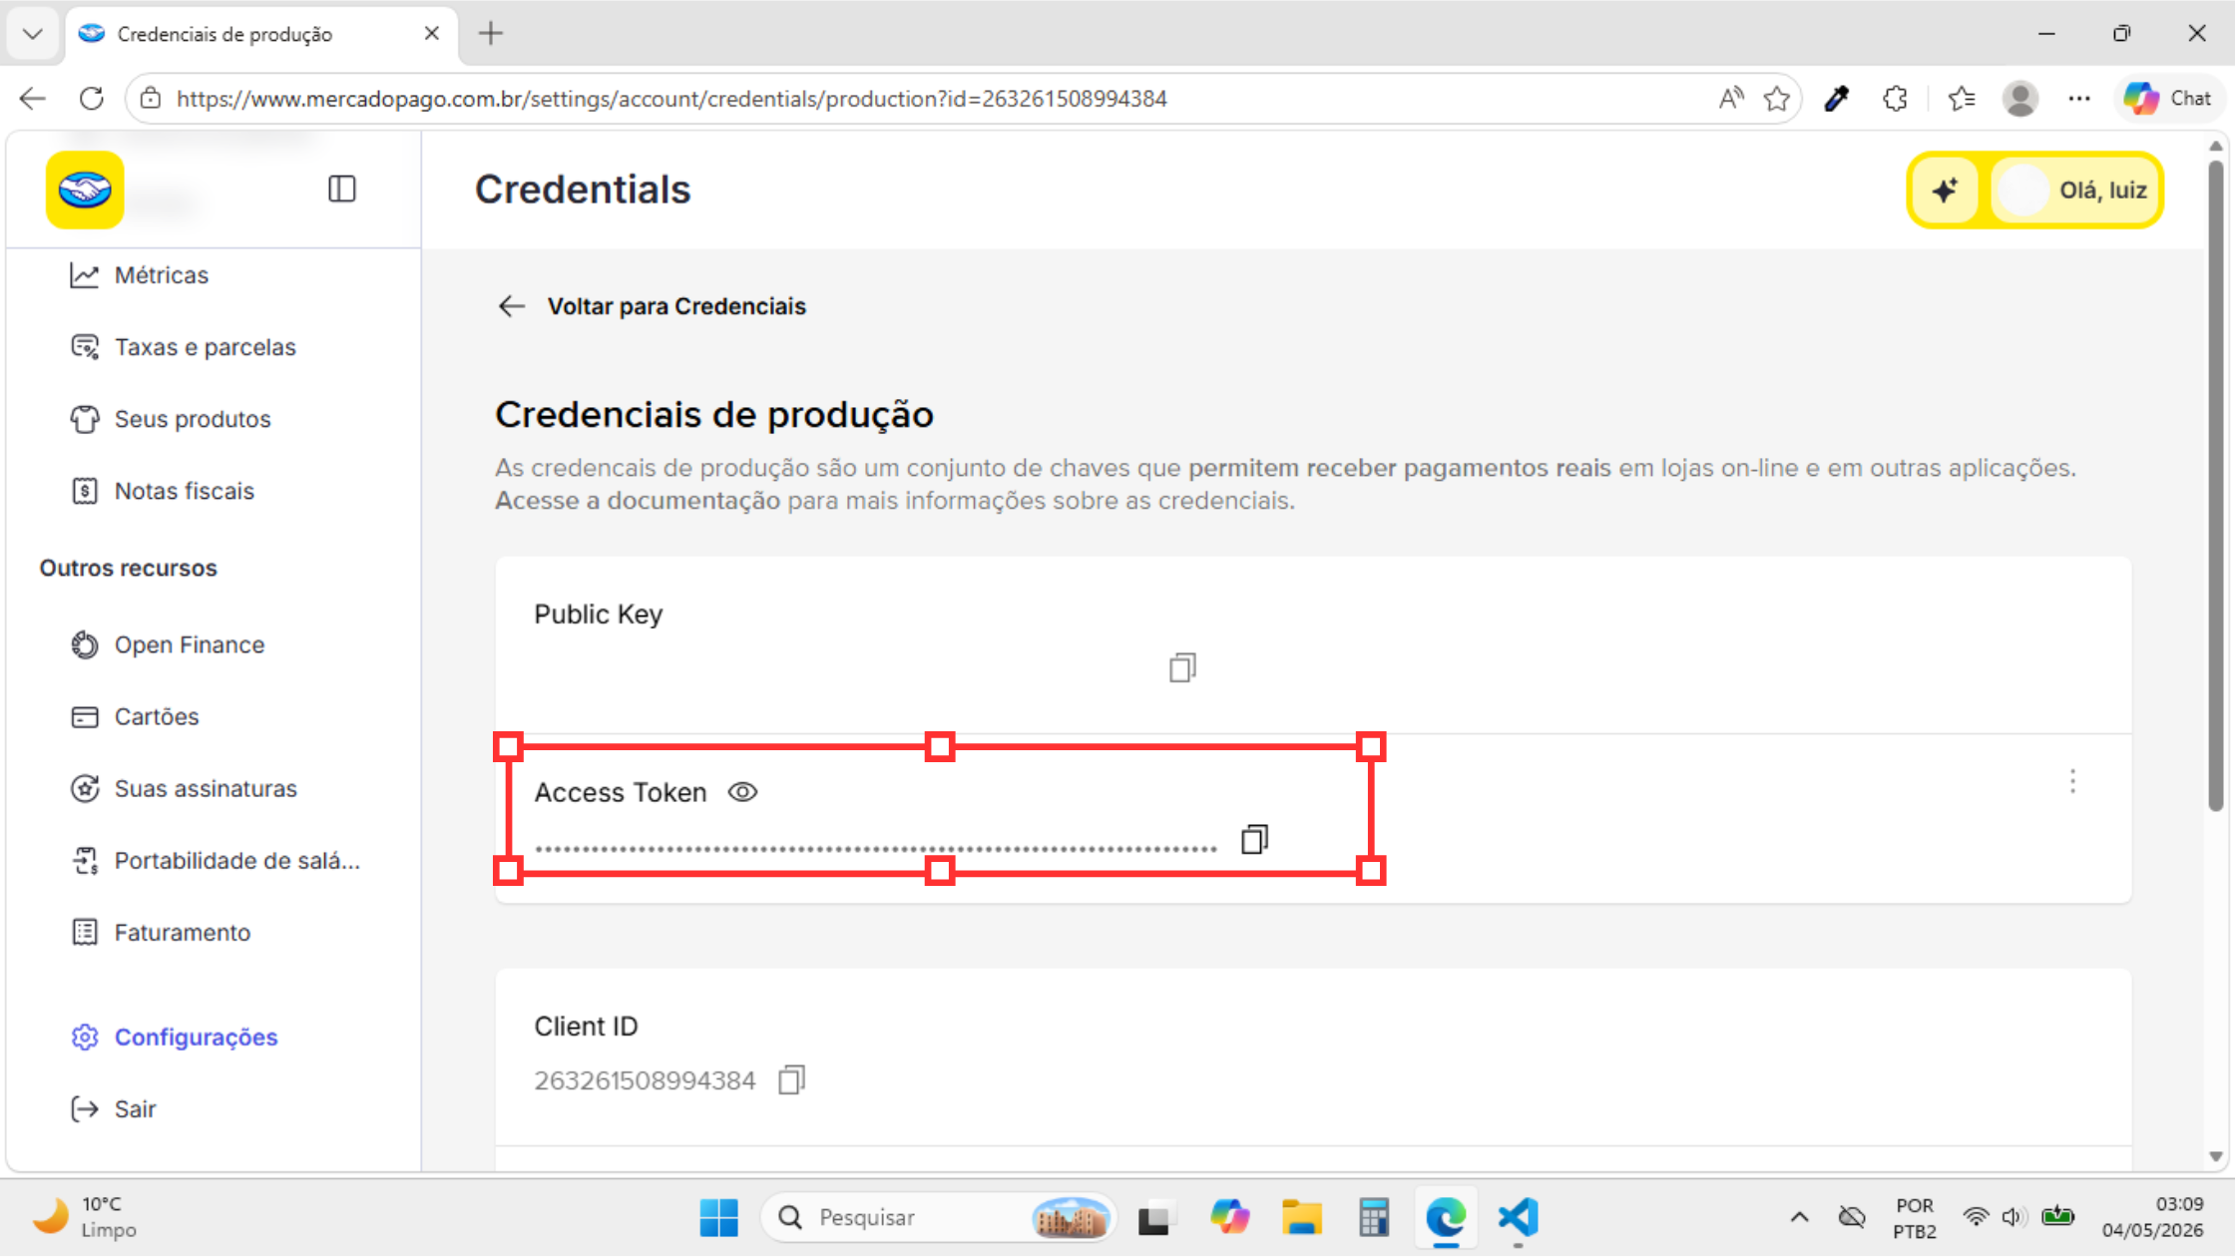Collapse the sidebar with the panel icon
The image size is (2235, 1257).
click(341, 189)
